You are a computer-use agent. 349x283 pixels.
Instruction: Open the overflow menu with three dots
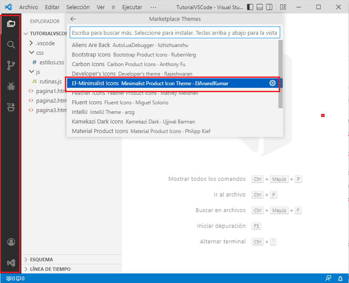pos(153,7)
